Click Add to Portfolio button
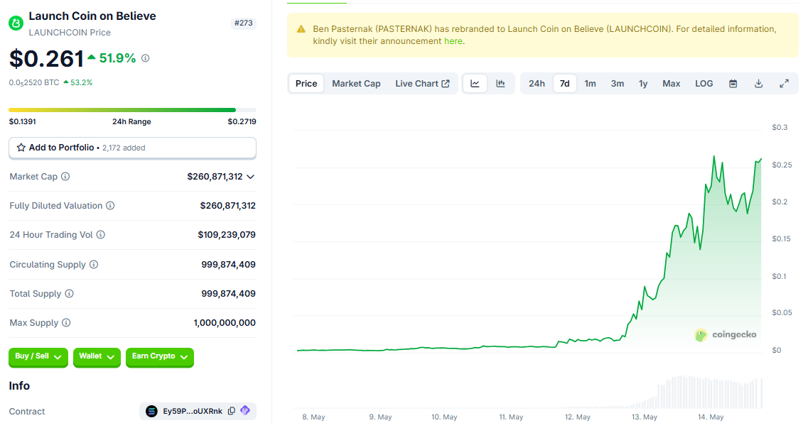 tap(132, 148)
